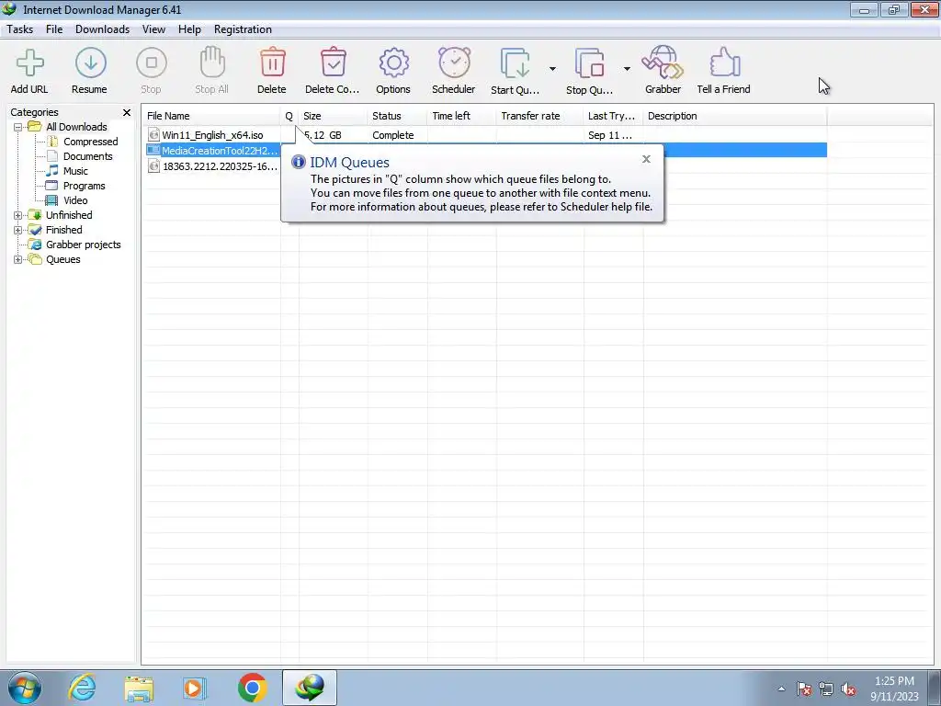Click the Sep 11 last try cell

610,135
